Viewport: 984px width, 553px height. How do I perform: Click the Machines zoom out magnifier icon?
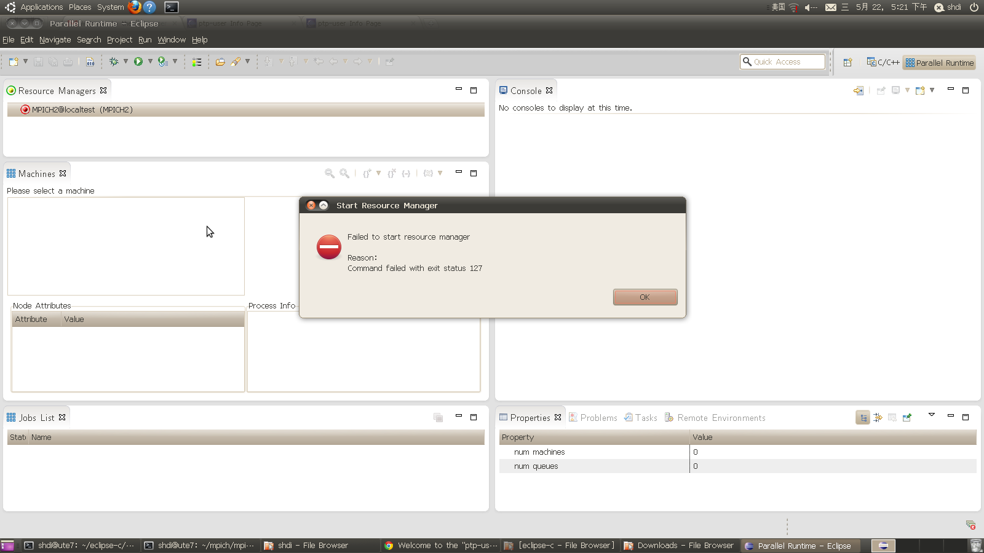tap(330, 174)
